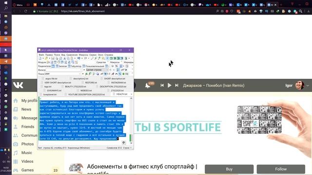Click the Paste clipboard icon in EmEditor
312x175 pixels.
point(72,58)
